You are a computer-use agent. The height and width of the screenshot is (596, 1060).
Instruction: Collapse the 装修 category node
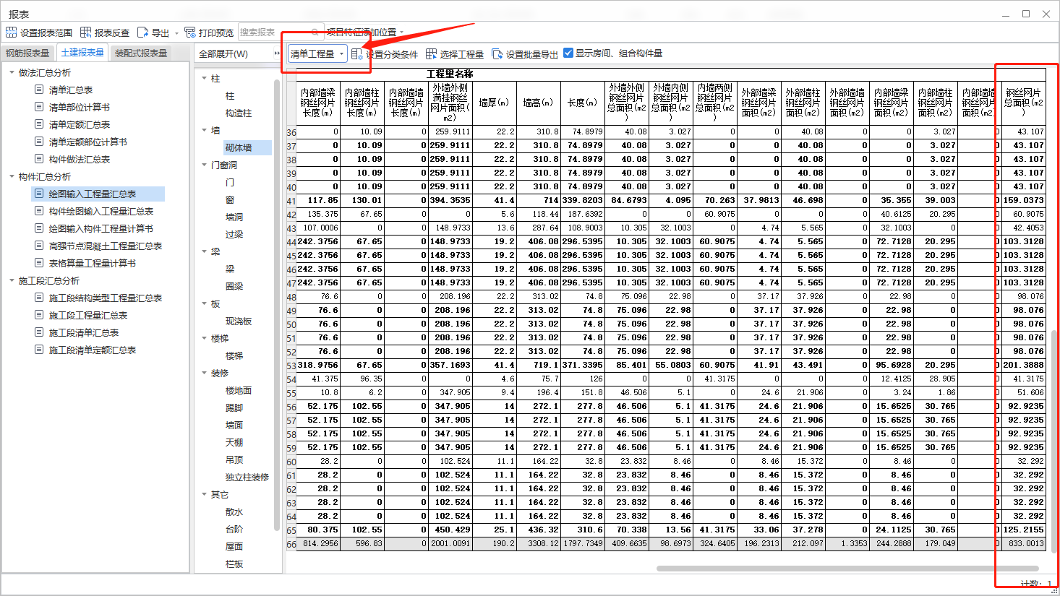click(x=205, y=373)
